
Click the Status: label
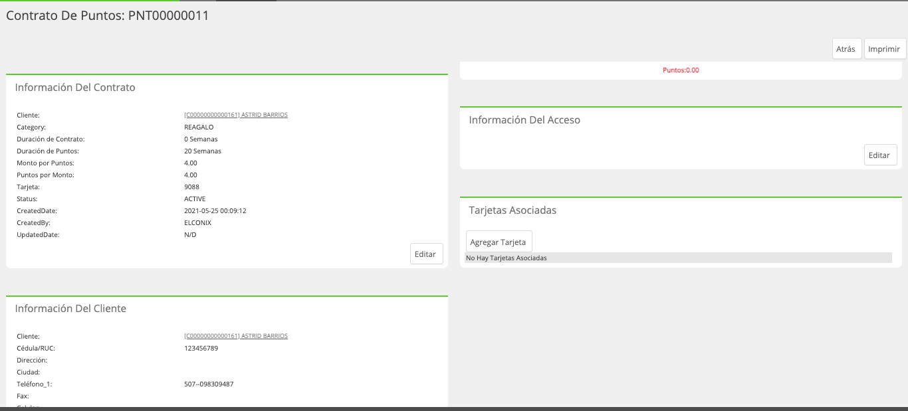tap(27, 199)
